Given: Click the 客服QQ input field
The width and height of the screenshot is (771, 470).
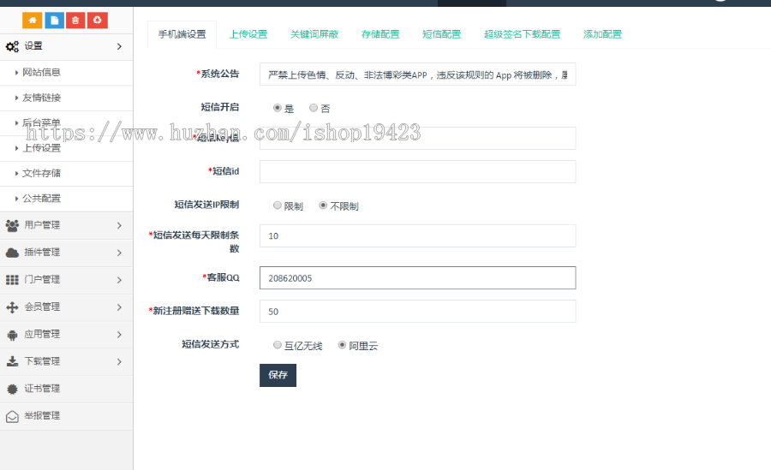Looking at the screenshot, I should click(x=417, y=277).
